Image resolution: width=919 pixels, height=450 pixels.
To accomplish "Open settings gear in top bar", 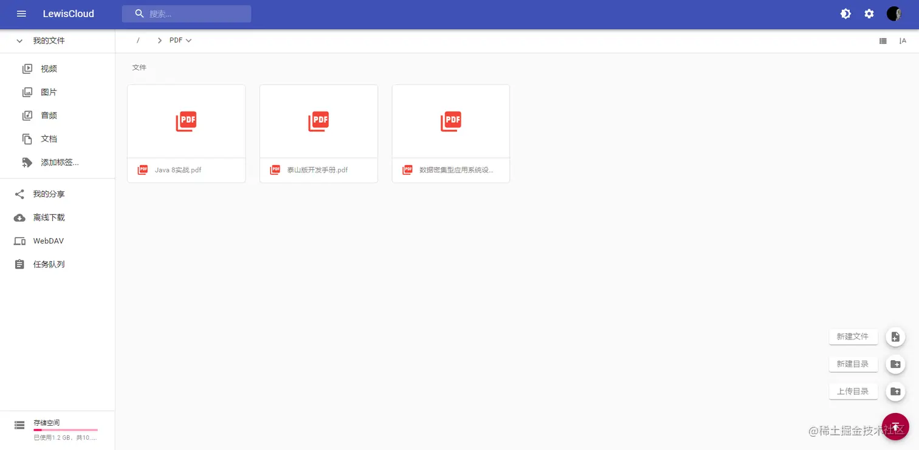I will pos(869,14).
